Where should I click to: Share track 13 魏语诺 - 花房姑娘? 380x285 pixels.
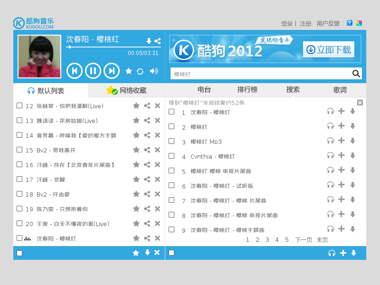tap(147, 121)
